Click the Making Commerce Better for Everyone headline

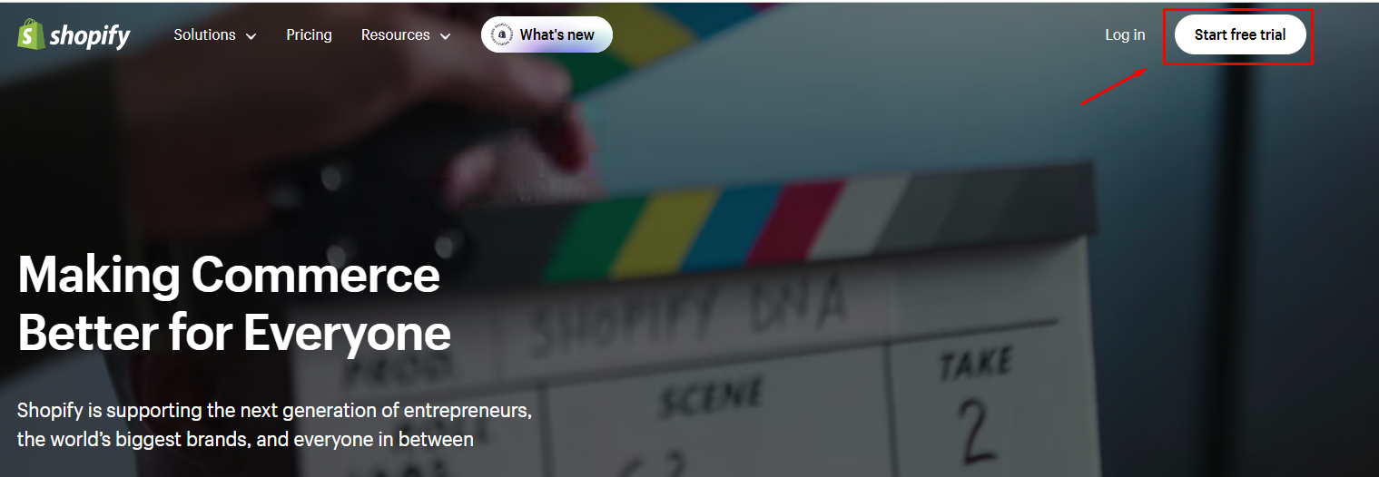234,304
